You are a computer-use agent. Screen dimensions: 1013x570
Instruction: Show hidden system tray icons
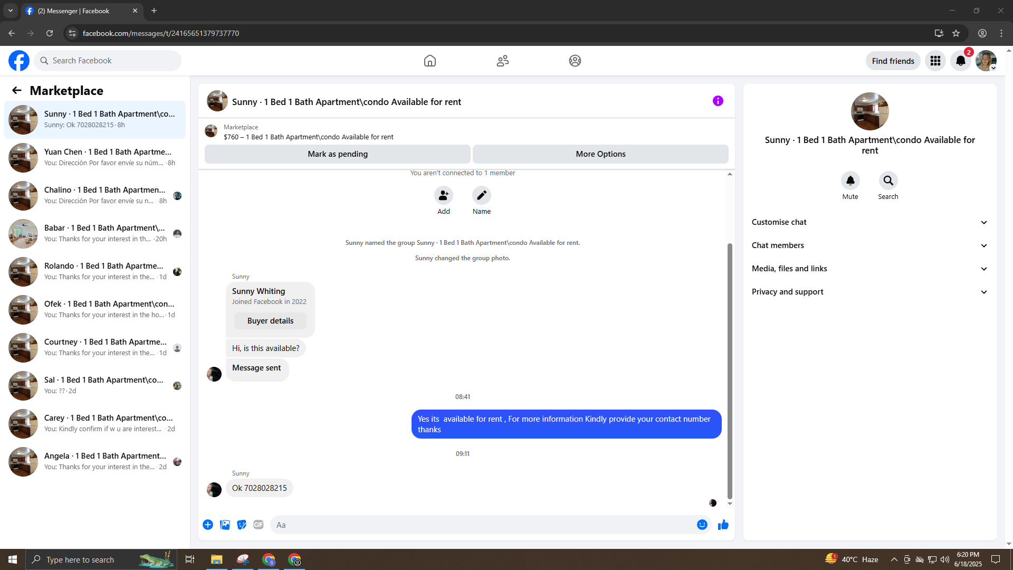point(894,559)
